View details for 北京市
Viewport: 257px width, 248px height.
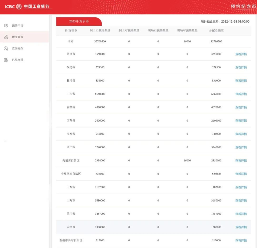click(241, 54)
